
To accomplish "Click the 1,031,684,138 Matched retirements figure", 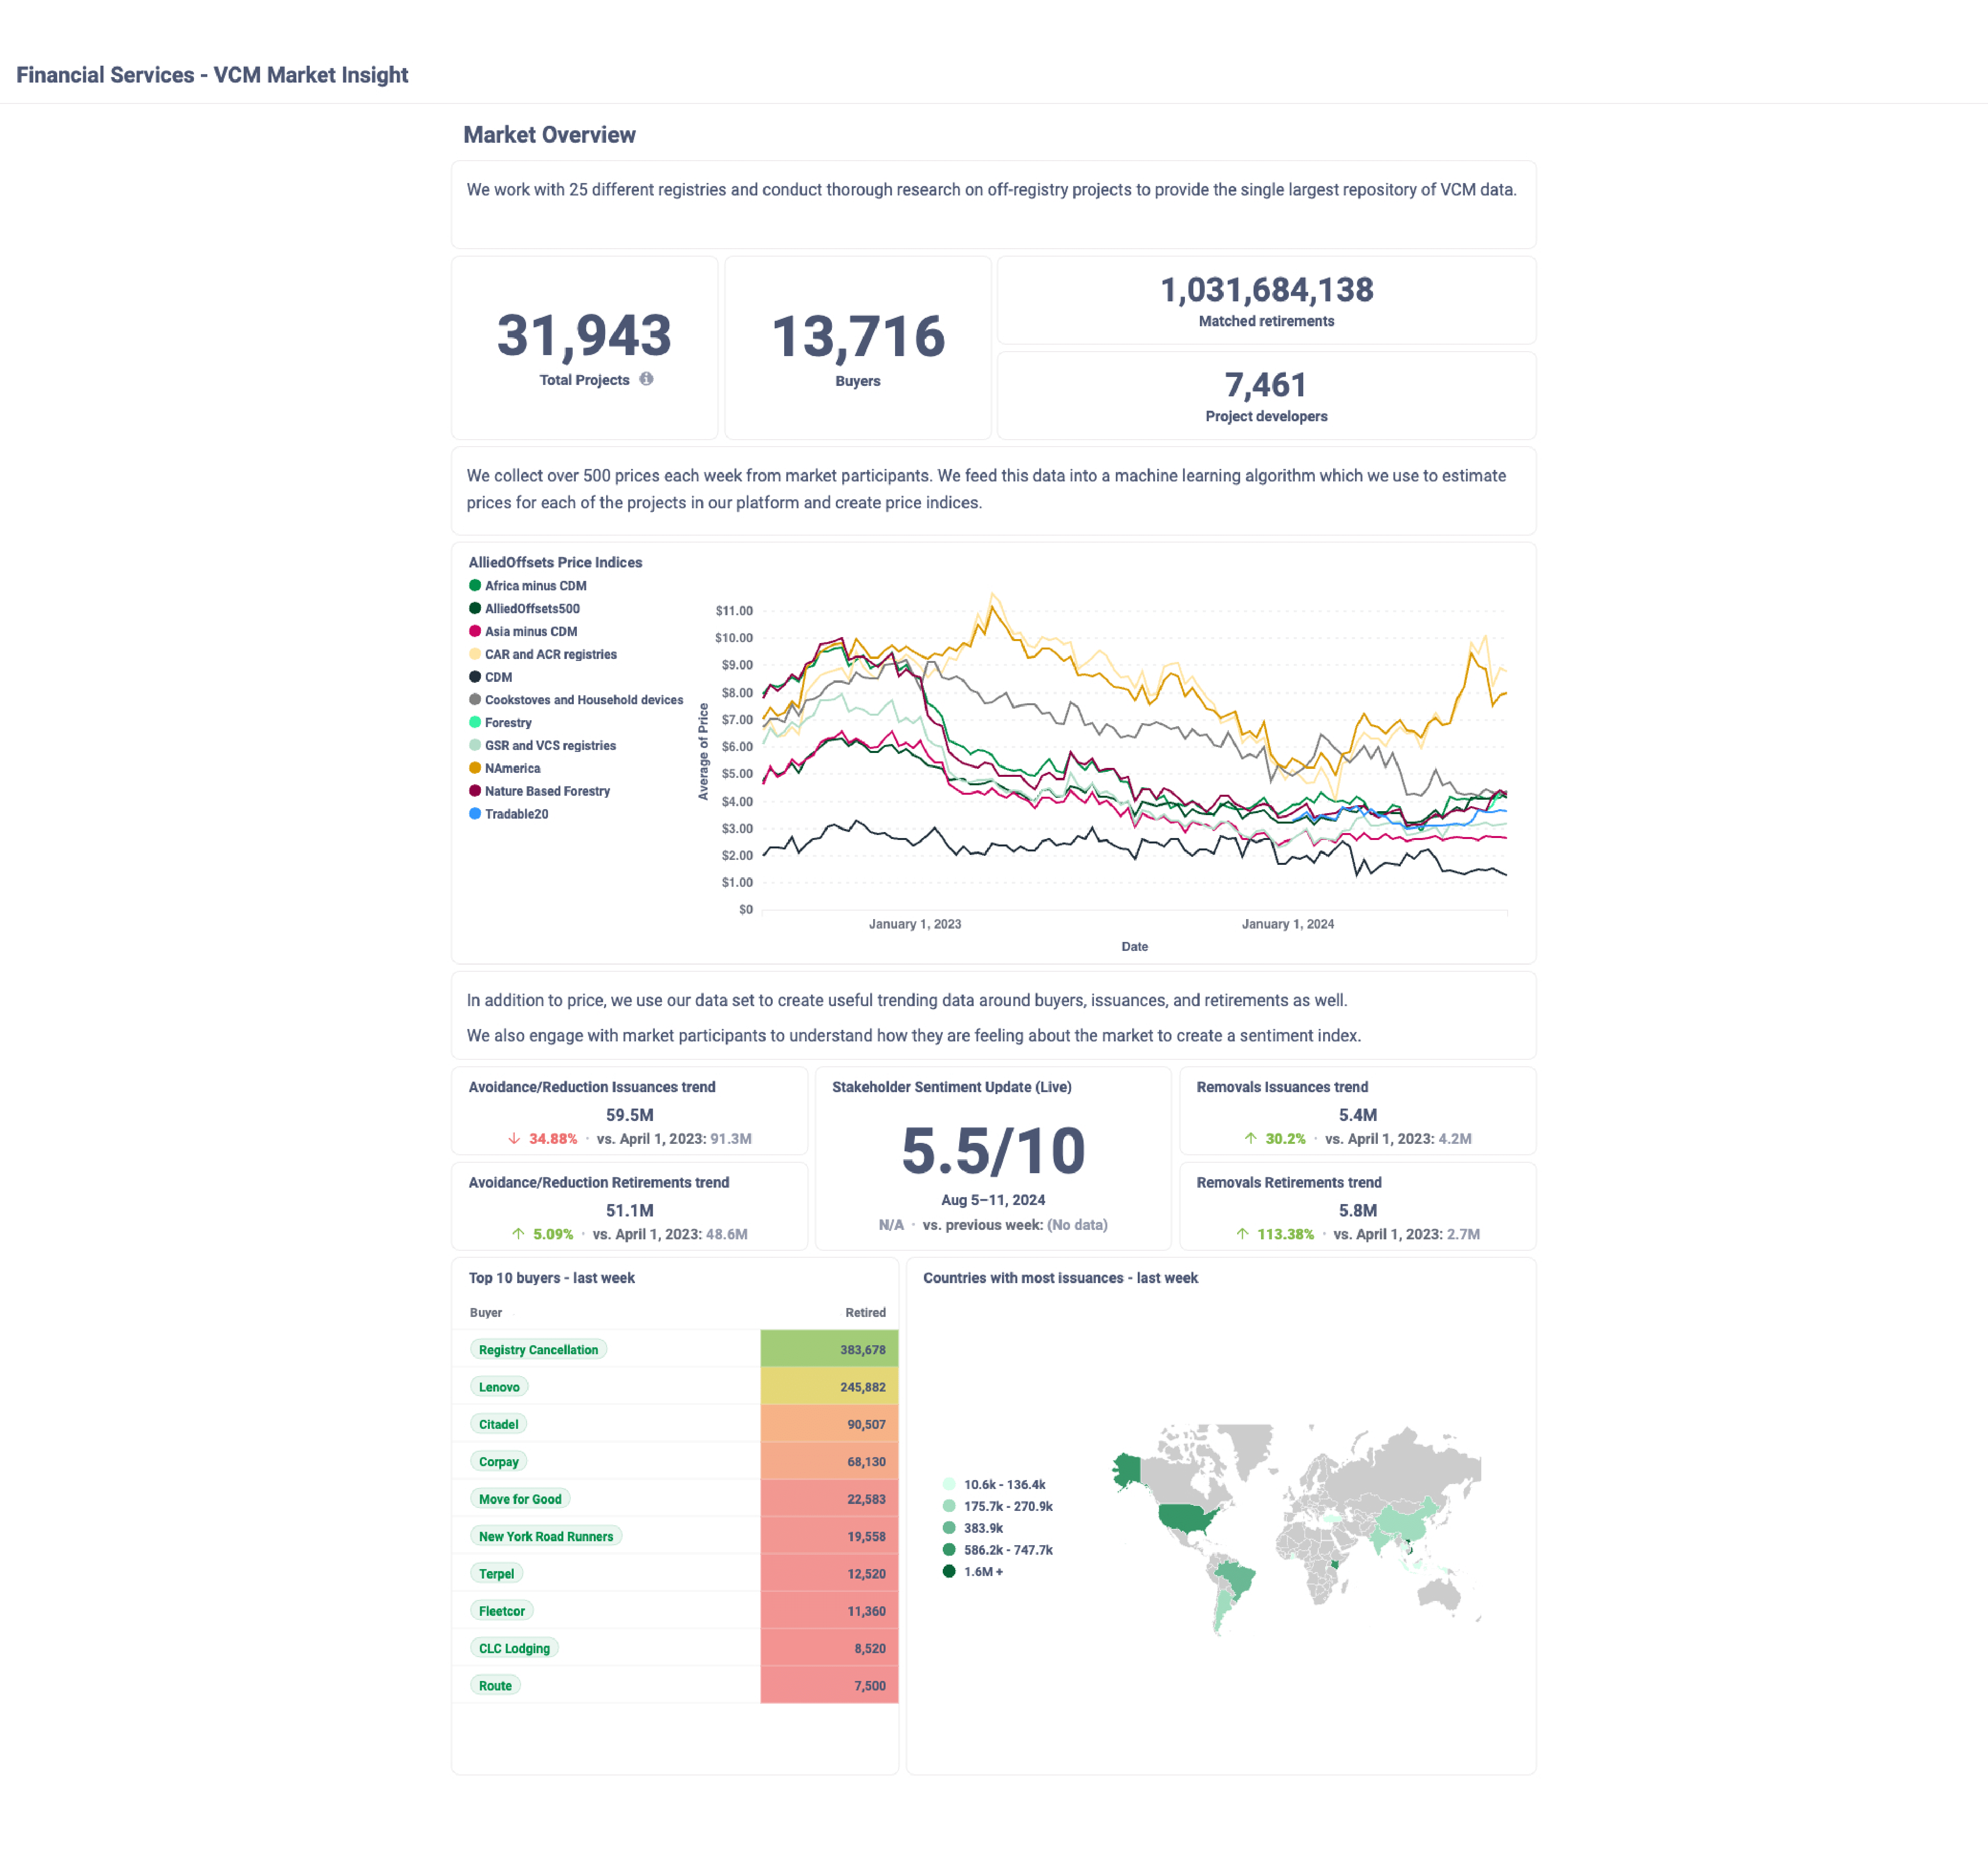I will coord(1266,290).
